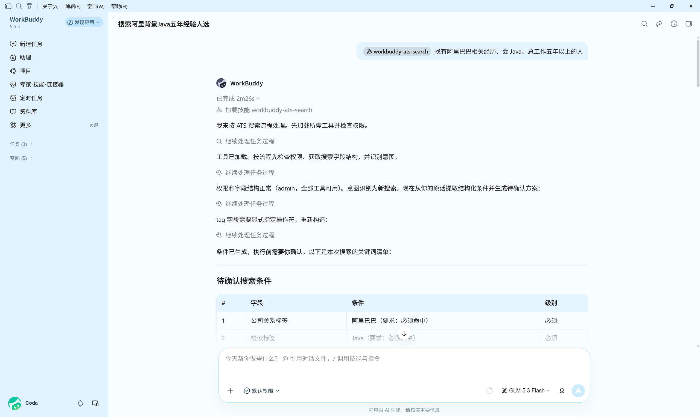
Task: Search within conversation using header magnifier
Action: [x=644, y=24]
